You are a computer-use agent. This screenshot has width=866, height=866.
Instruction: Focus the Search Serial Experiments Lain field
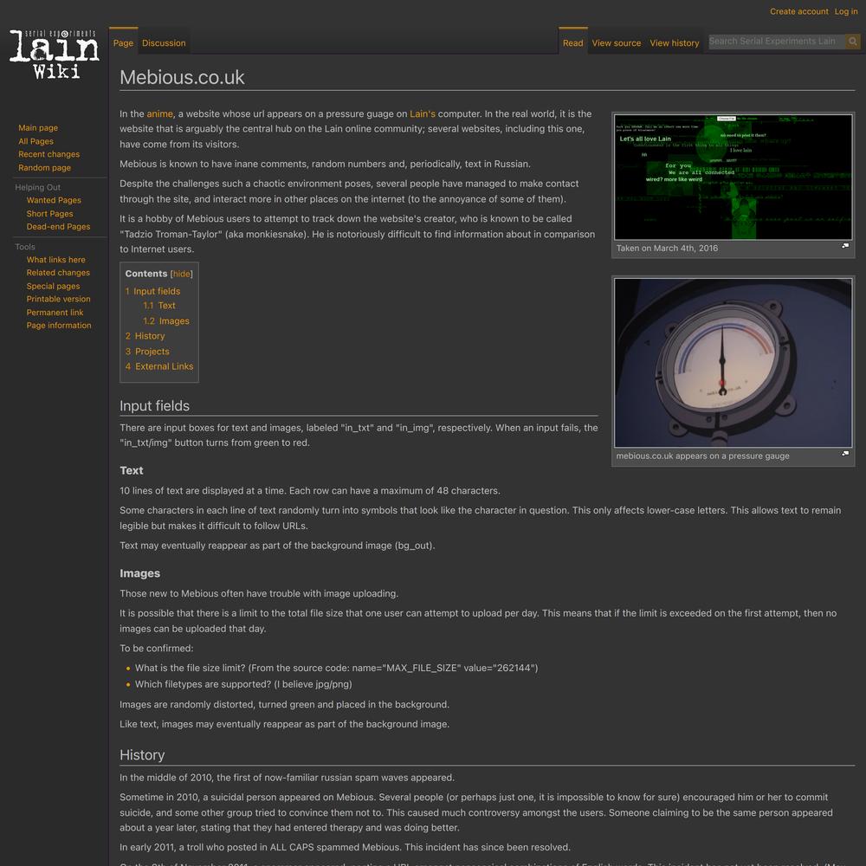click(777, 42)
